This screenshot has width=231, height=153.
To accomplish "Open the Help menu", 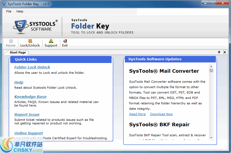I will [20, 11].
